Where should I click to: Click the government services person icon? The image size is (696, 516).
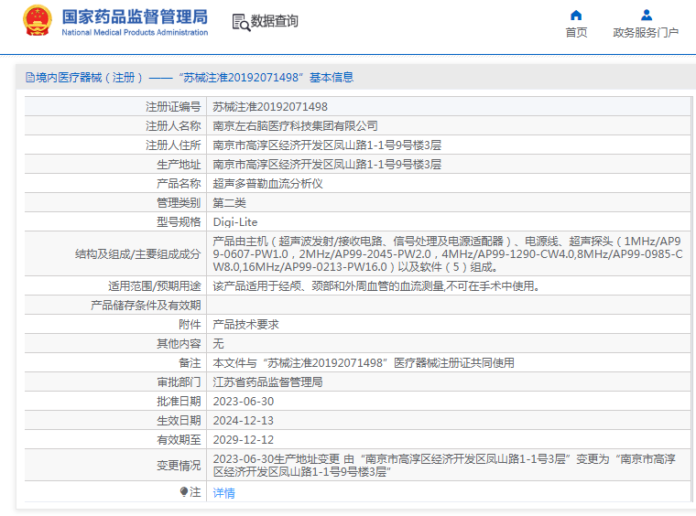click(647, 16)
